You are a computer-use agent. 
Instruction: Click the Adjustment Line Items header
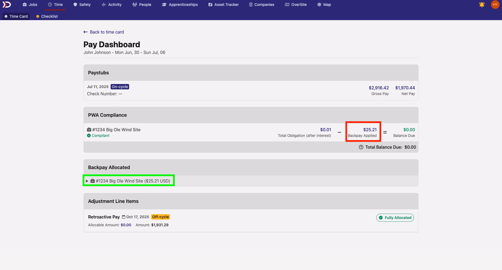[x=251, y=201]
